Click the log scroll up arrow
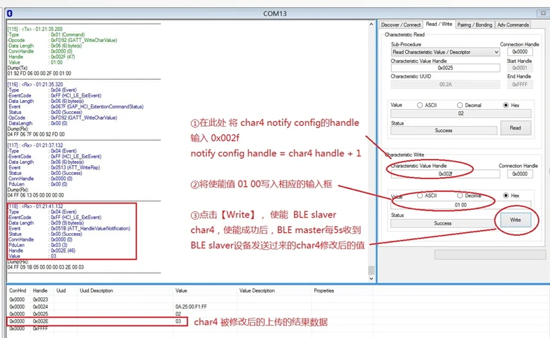Image resolution: width=550 pixels, height=338 pixels. (x=371, y=24)
